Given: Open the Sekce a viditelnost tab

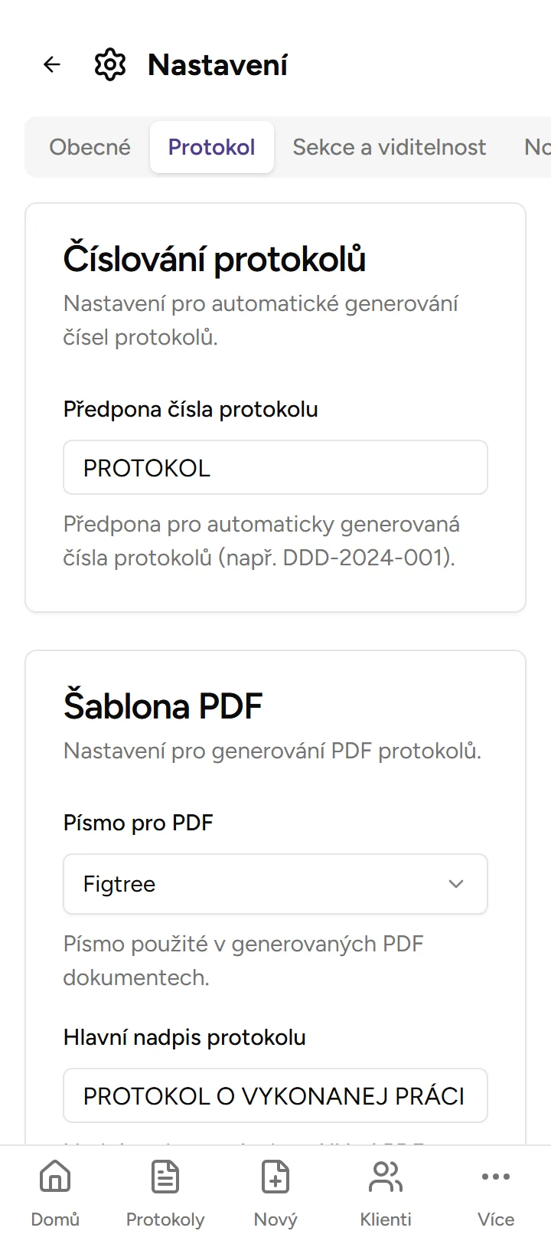Looking at the screenshot, I should pyautogui.click(x=389, y=147).
